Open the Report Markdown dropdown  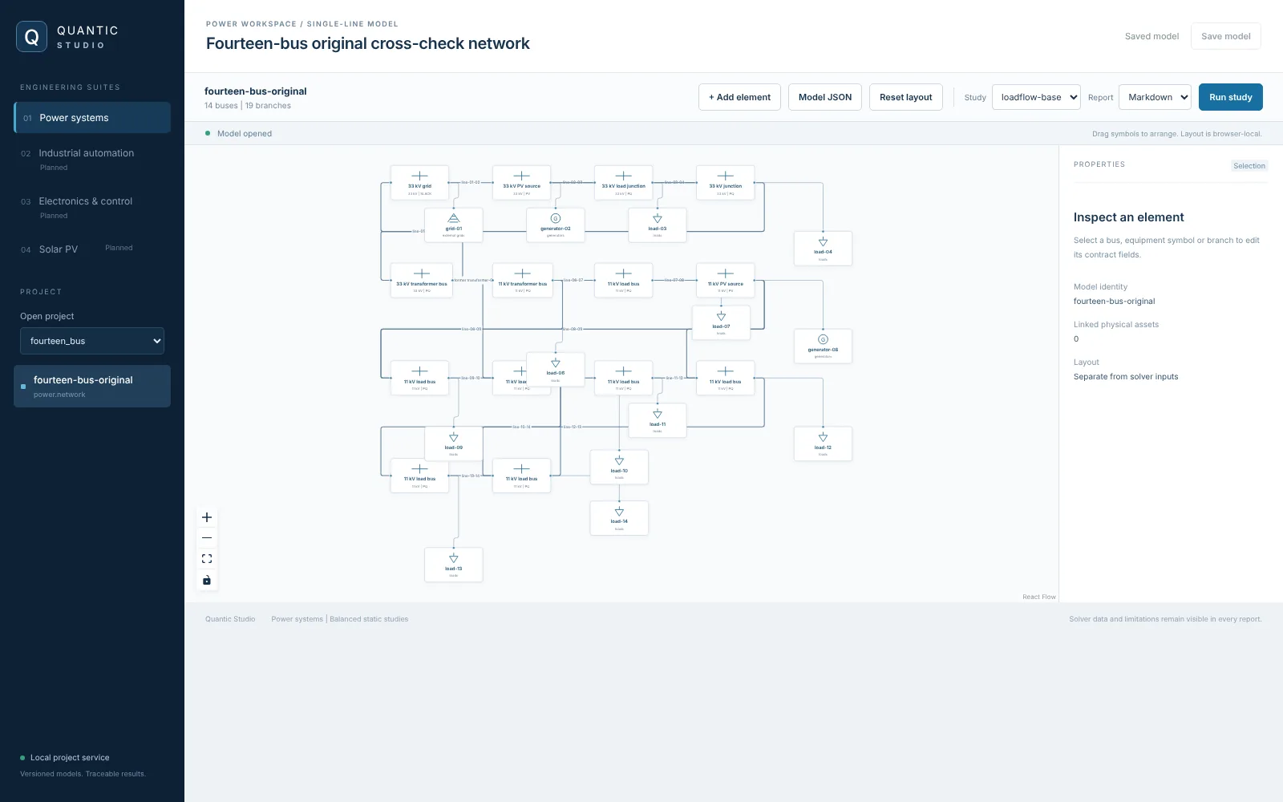pyautogui.click(x=1155, y=97)
